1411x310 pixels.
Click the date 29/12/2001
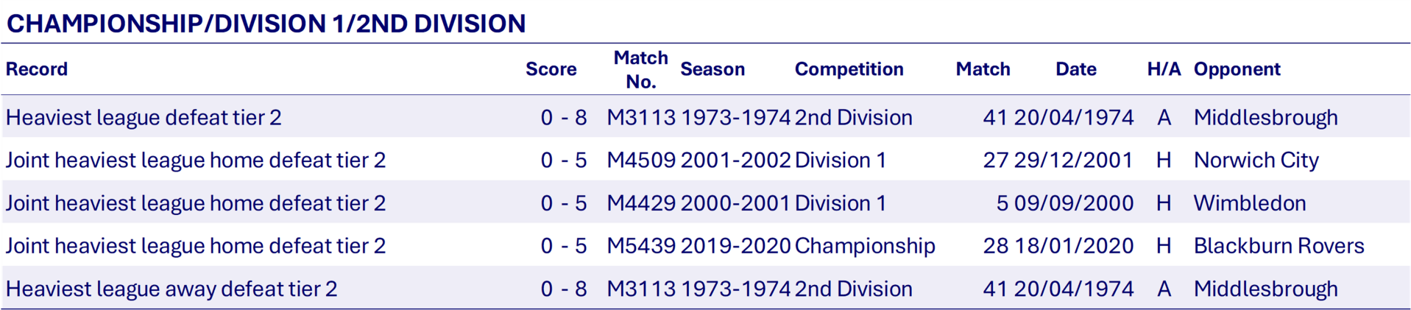pyautogui.click(x=1073, y=160)
